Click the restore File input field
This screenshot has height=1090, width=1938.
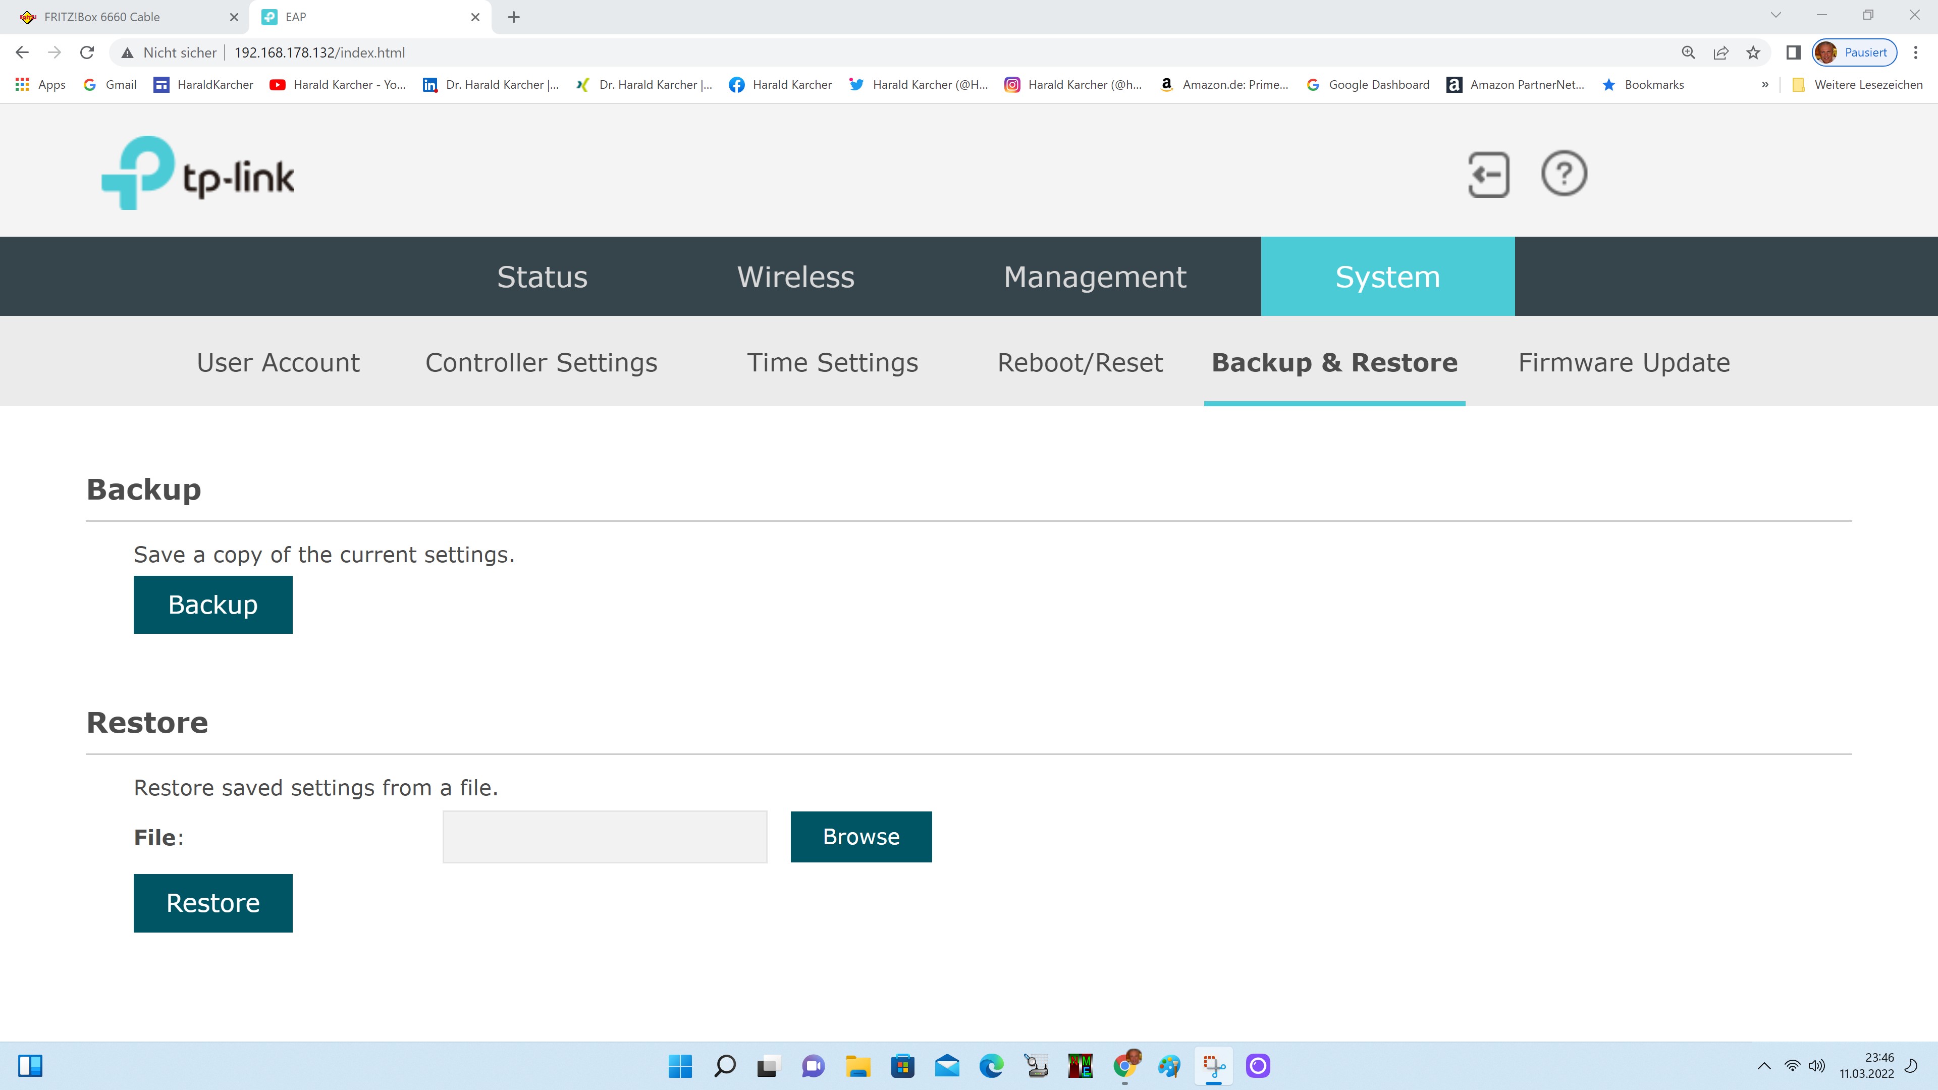[604, 837]
